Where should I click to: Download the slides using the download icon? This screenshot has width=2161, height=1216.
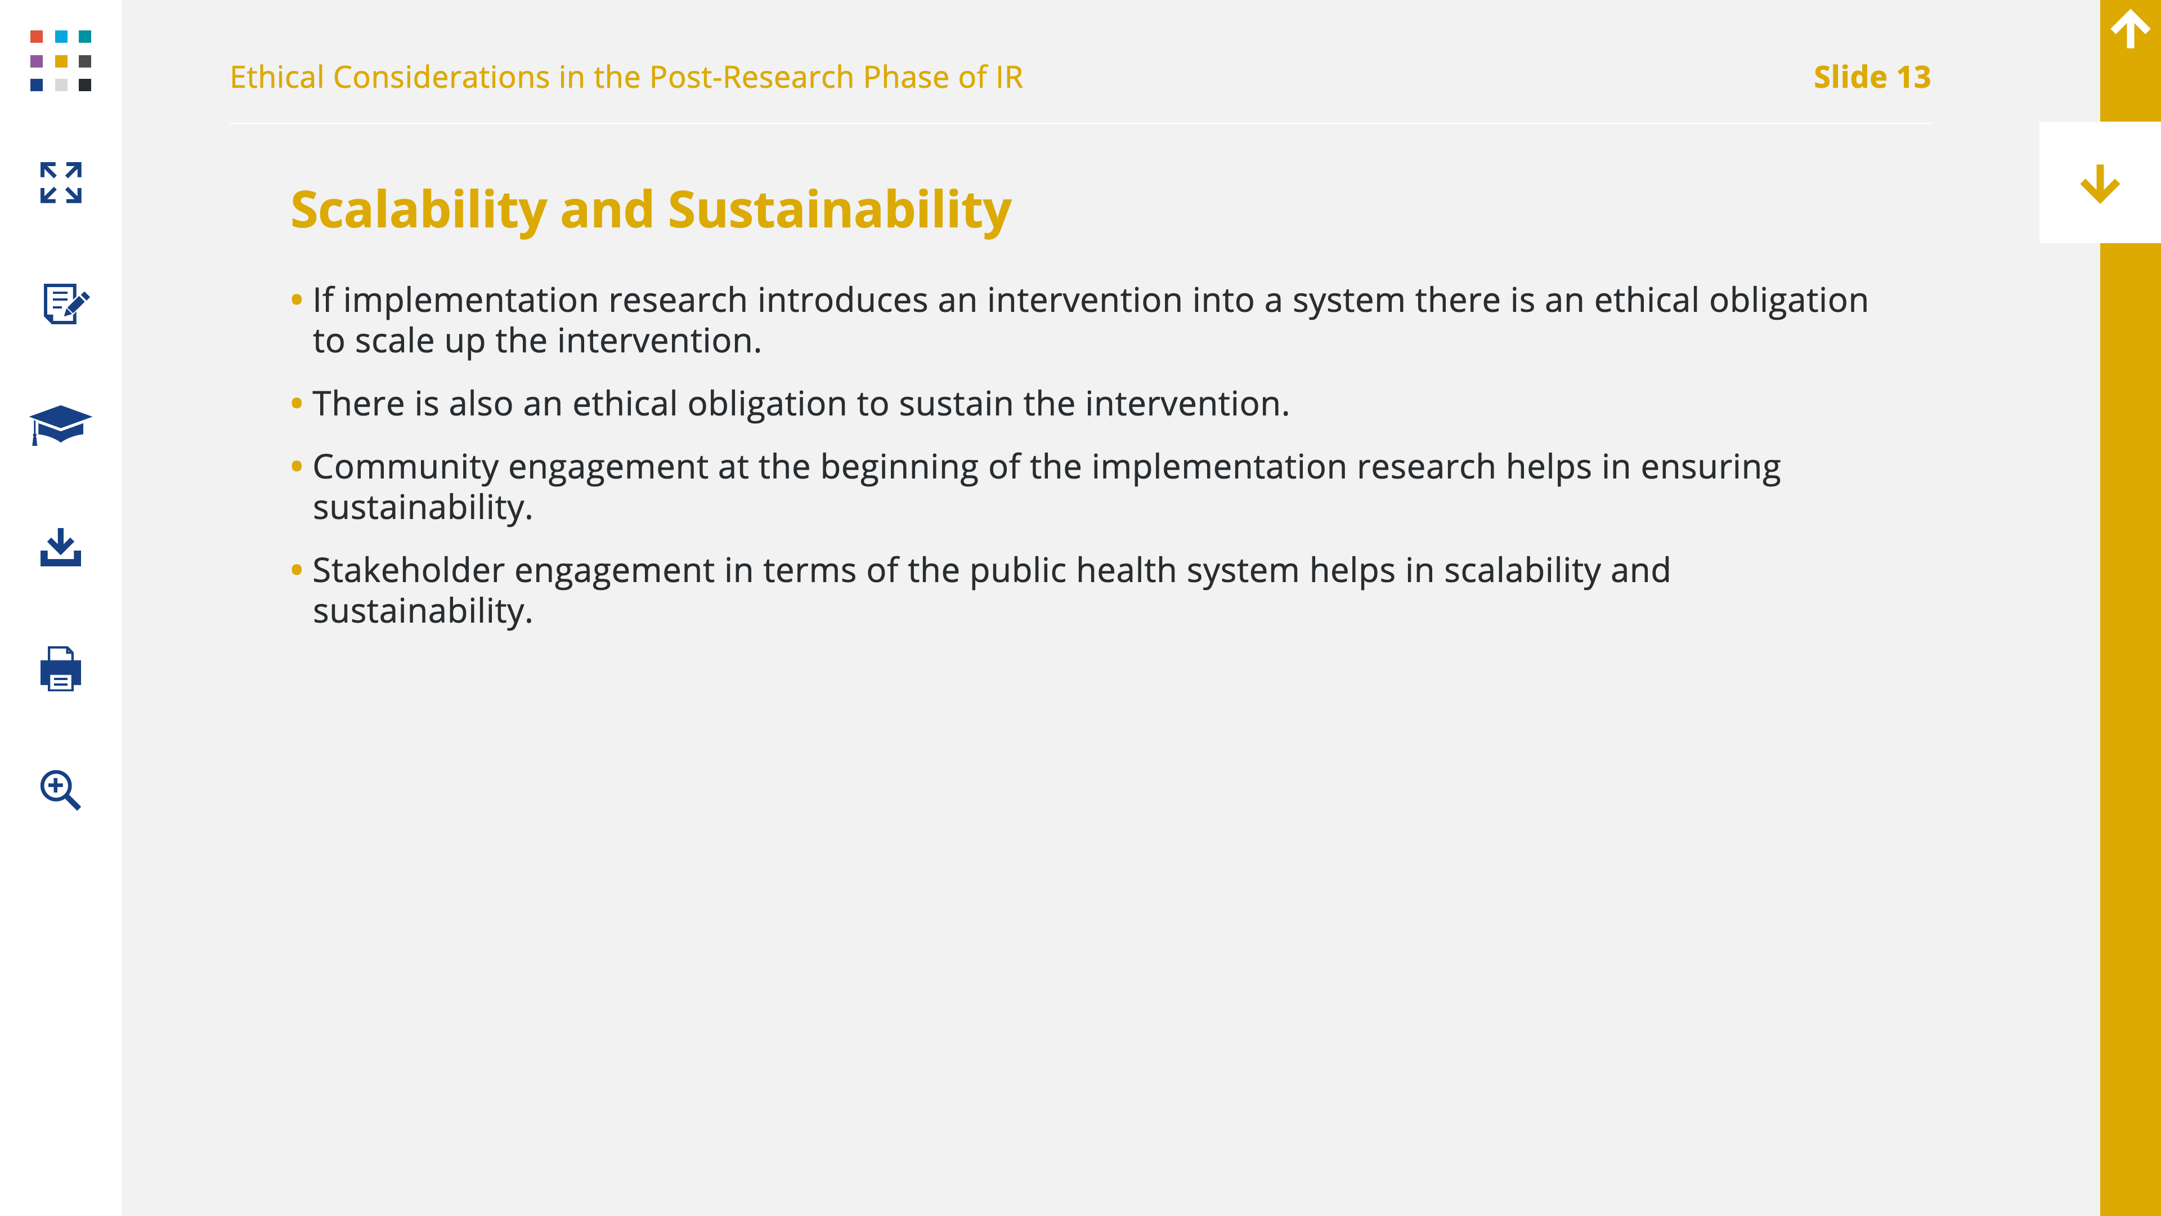point(60,547)
